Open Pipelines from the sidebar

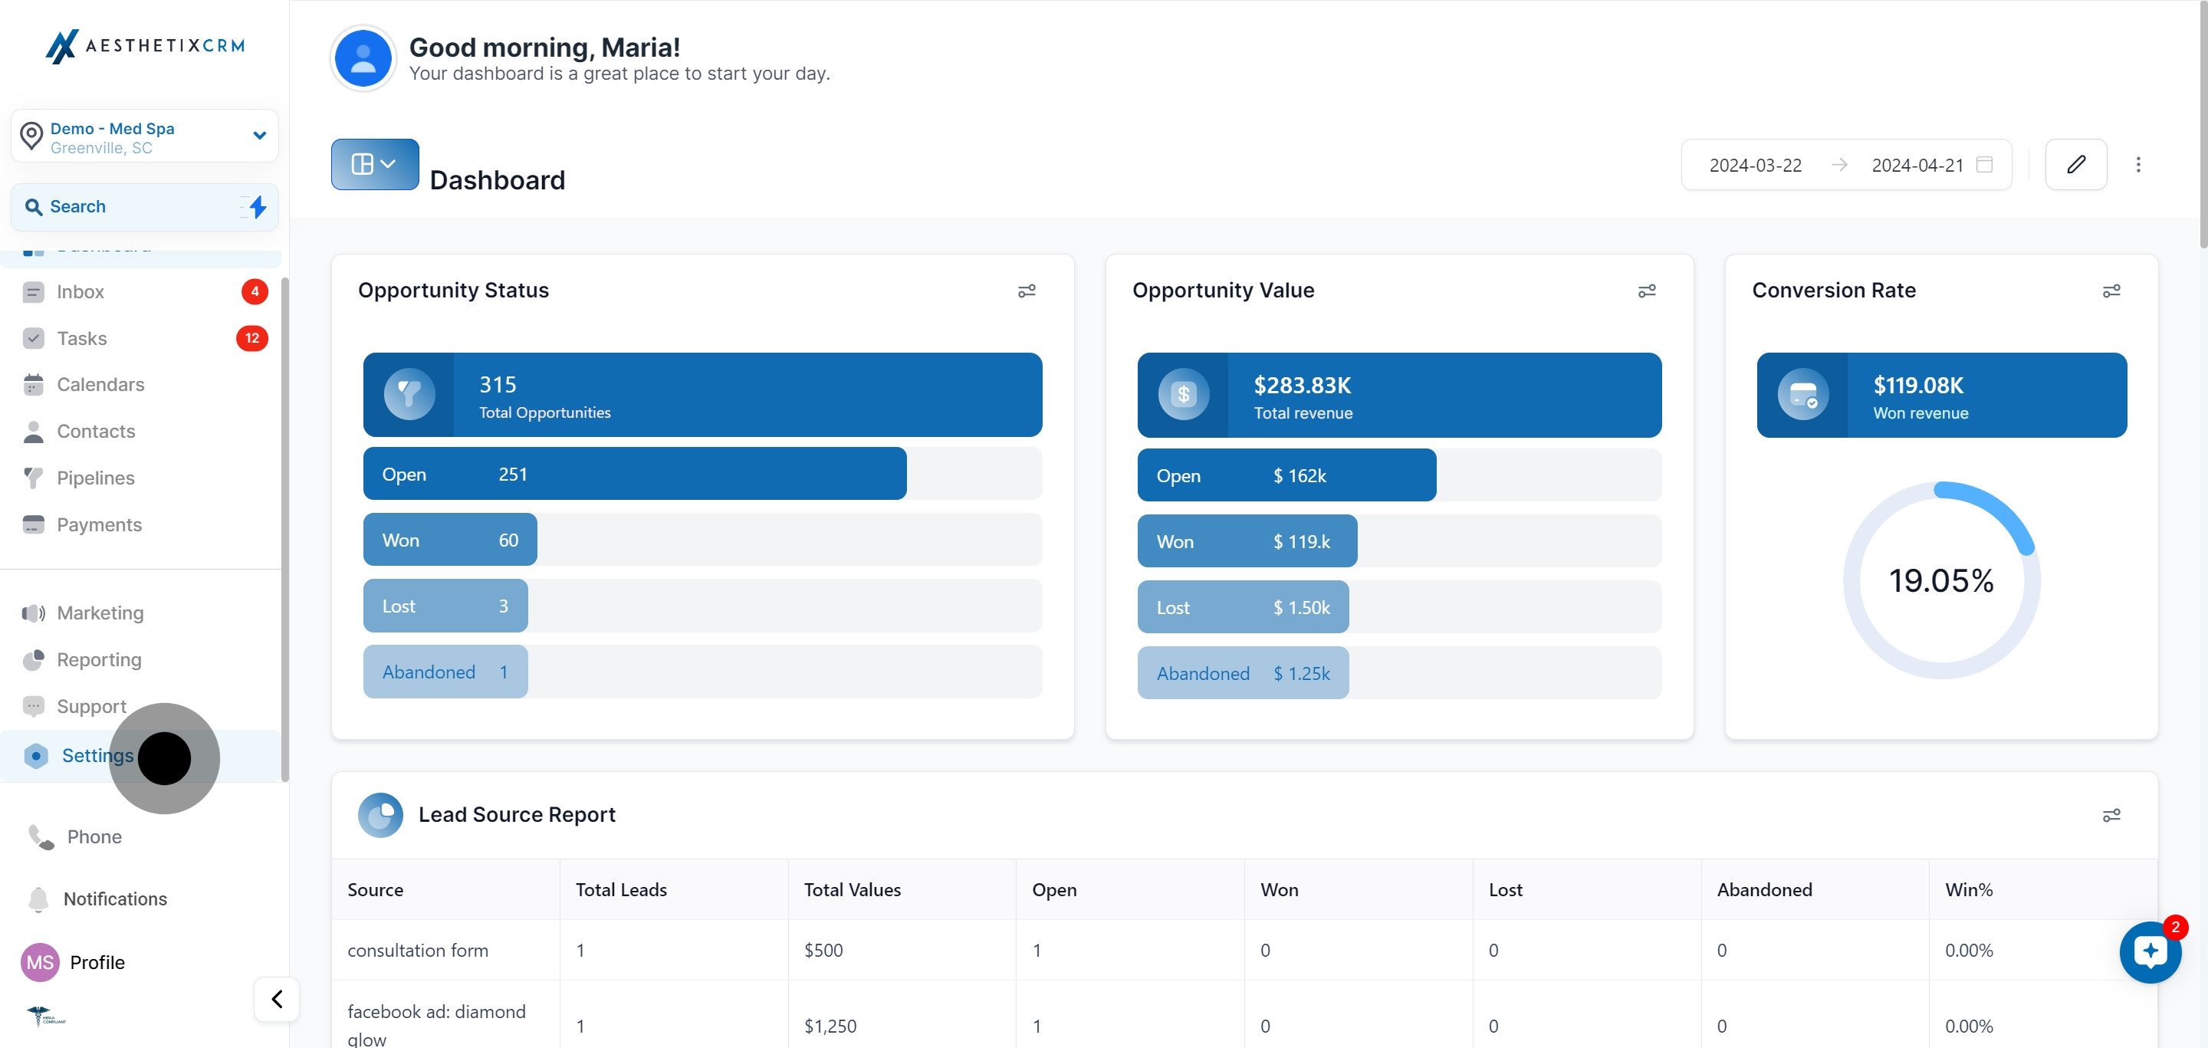point(95,478)
